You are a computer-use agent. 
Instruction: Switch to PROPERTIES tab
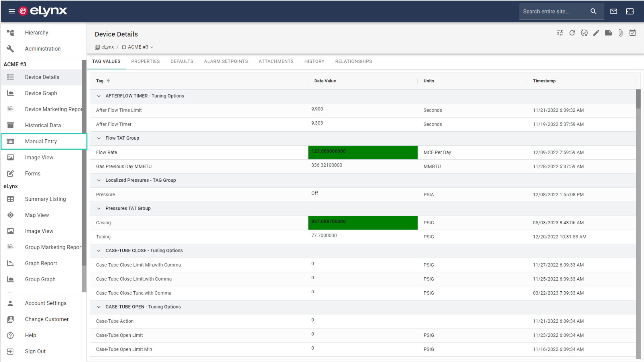[146, 61]
